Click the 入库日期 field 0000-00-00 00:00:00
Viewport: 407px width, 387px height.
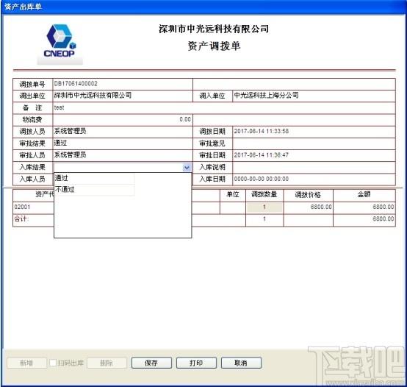pos(314,179)
